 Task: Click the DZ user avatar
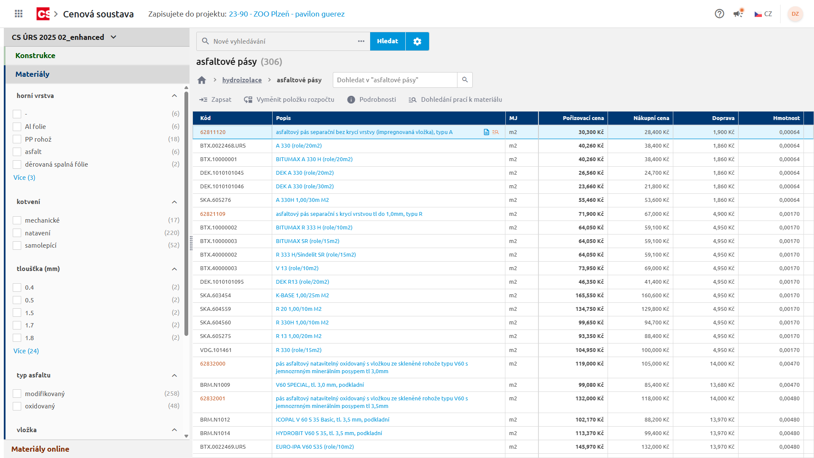click(795, 14)
